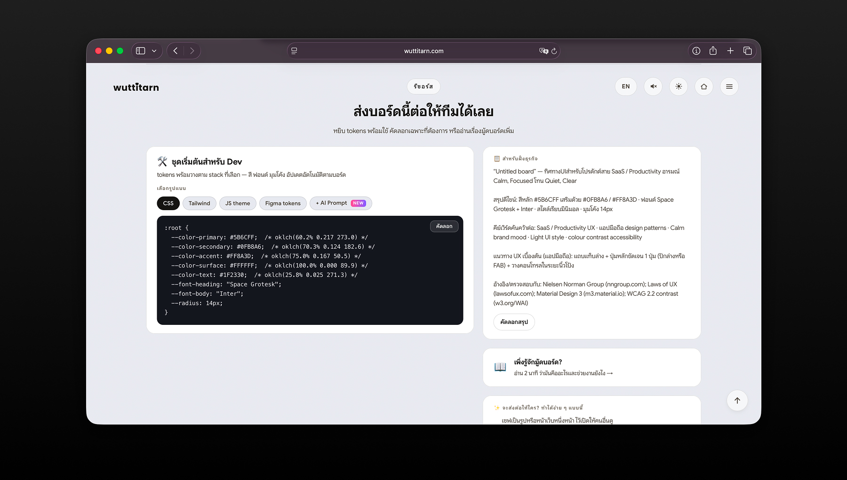Image resolution: width=847 pixels, height=480 pixels.
Task: Open the Safari share icon
Action: [713, 50]
